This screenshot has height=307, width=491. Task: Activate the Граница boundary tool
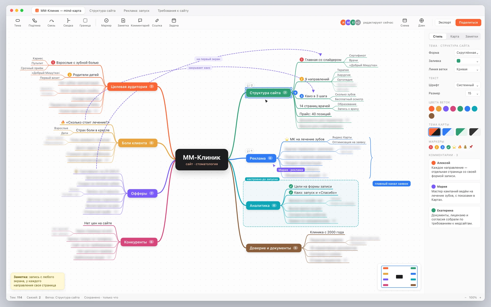[85, 23]
